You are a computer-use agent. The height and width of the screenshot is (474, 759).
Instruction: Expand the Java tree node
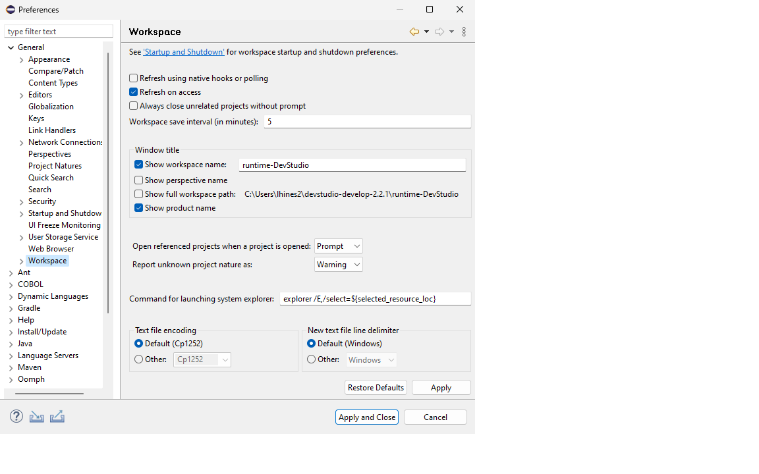(x=11, y=344)
